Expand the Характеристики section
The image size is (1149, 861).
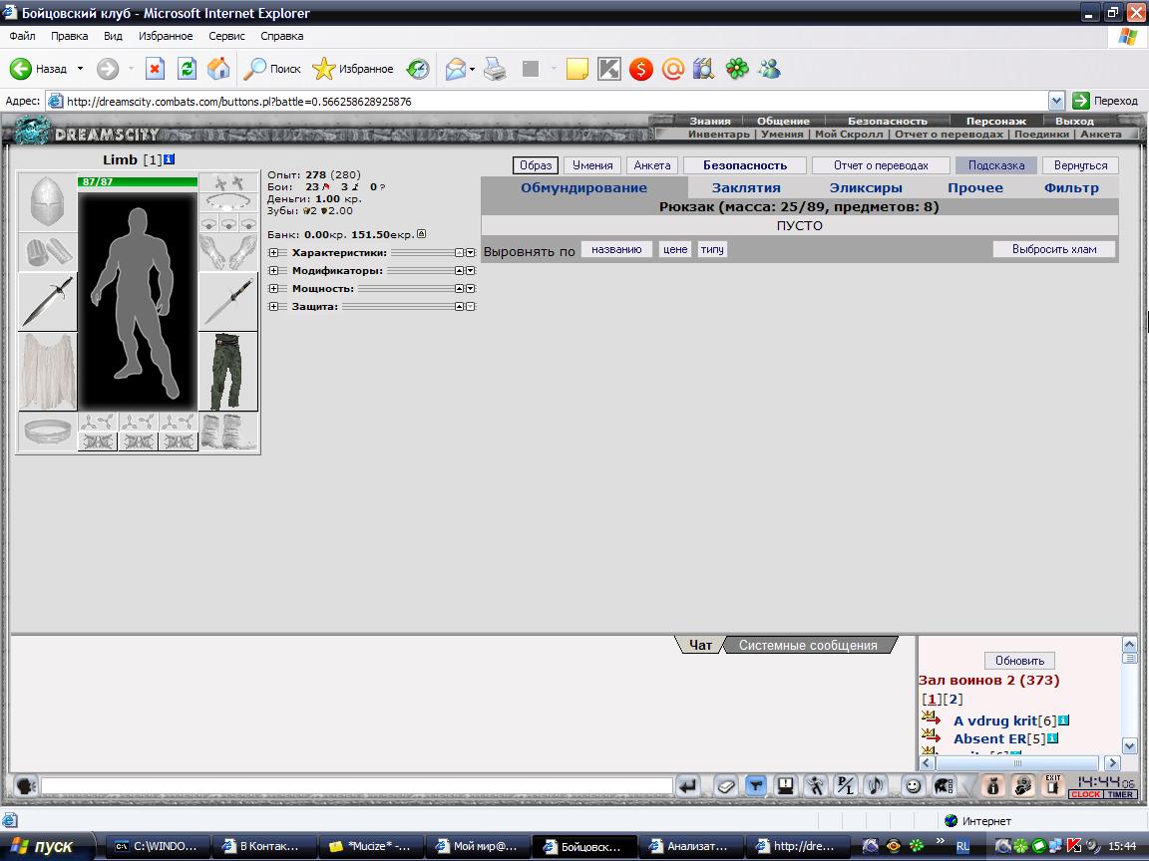coord(273,252)
